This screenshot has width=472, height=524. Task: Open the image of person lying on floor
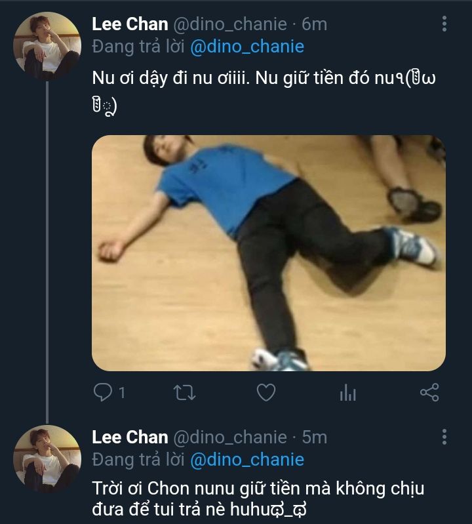pos(268,252)
